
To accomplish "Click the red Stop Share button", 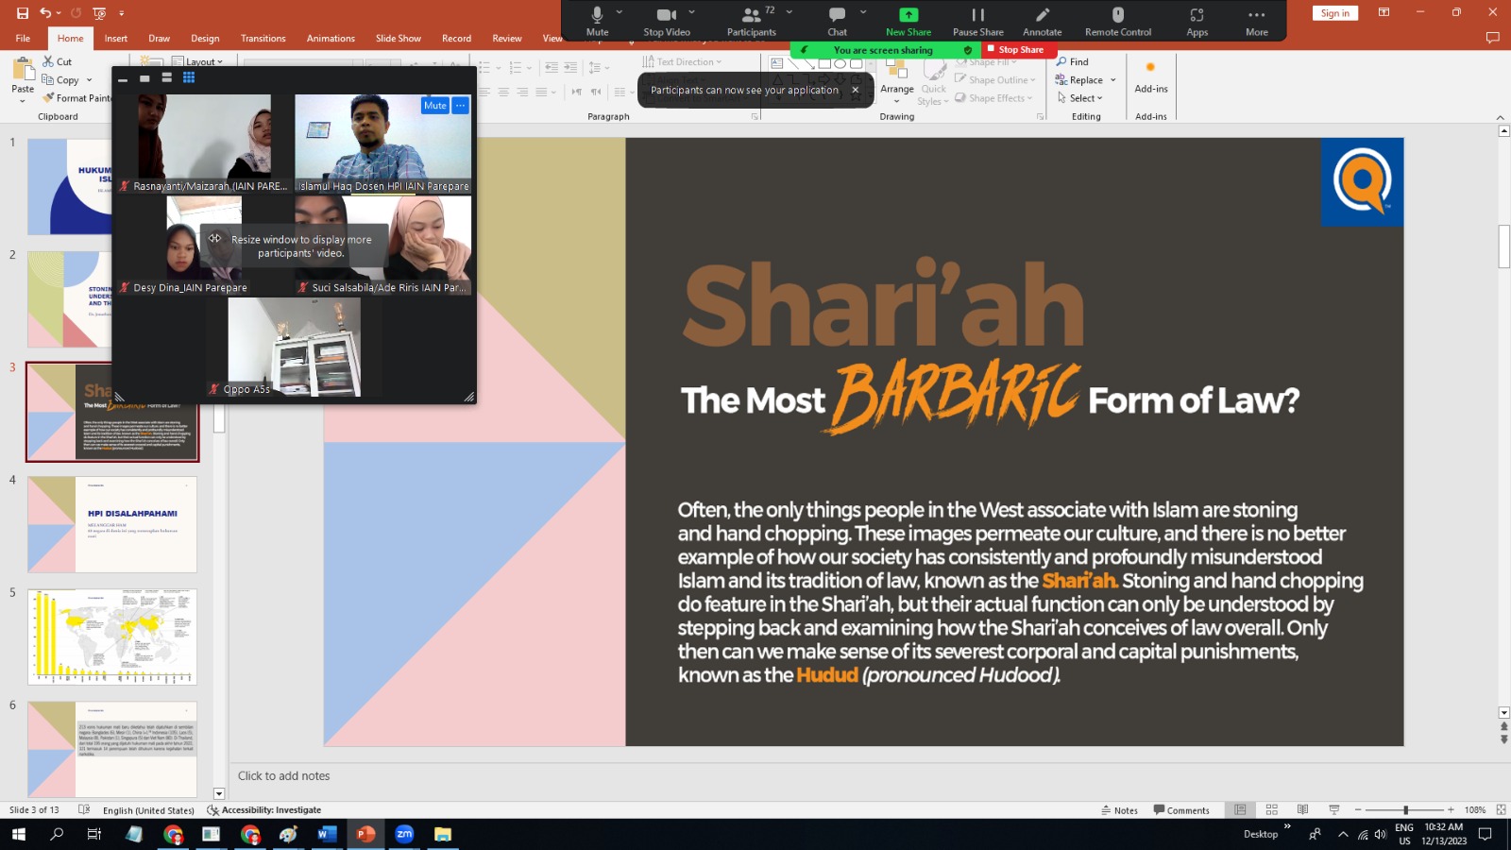I will point(1015,50).
